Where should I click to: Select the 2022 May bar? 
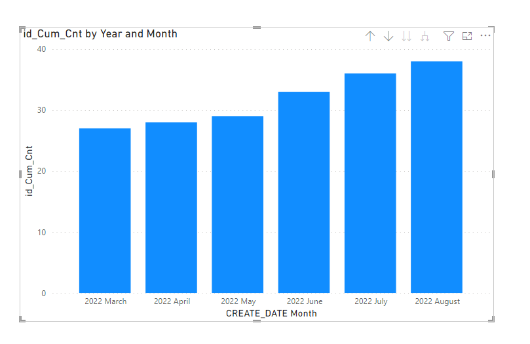click(237, 204)
